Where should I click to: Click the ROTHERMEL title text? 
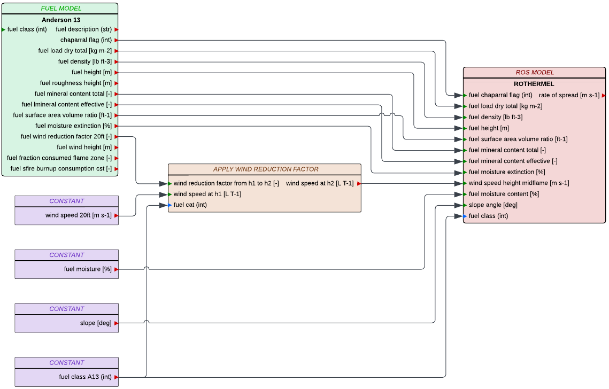click(x=534, y=84)
